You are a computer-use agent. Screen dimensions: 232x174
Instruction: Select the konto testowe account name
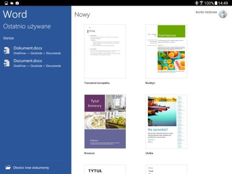[x=206, y=12]
